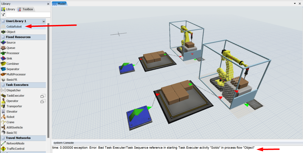Select the Operator object
This screenshot has height=153, width=303.
(x=12, y=101)
